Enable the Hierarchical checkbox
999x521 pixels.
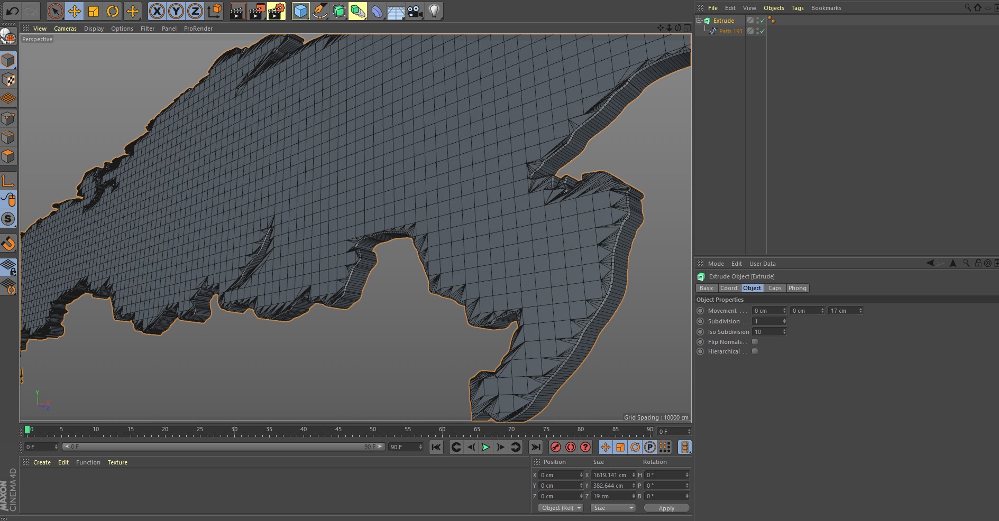click(755, 351)
